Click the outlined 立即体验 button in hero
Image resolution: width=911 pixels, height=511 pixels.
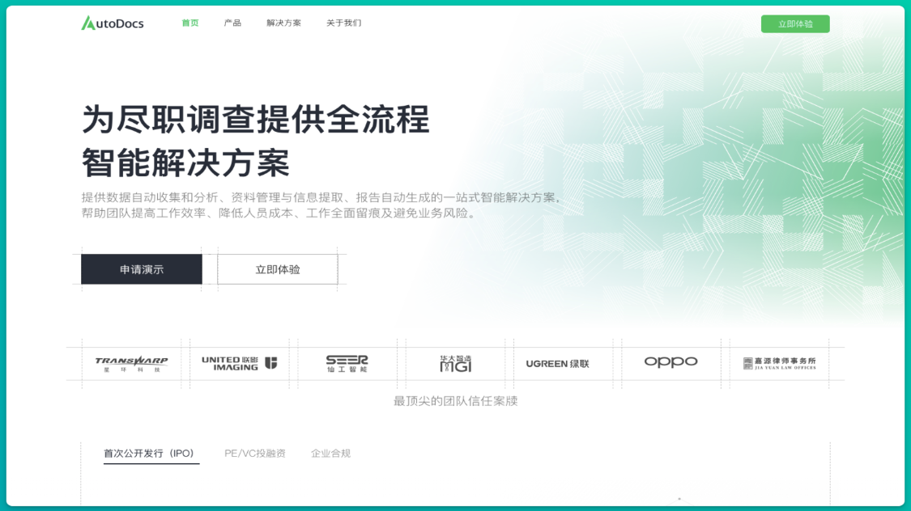277,268
